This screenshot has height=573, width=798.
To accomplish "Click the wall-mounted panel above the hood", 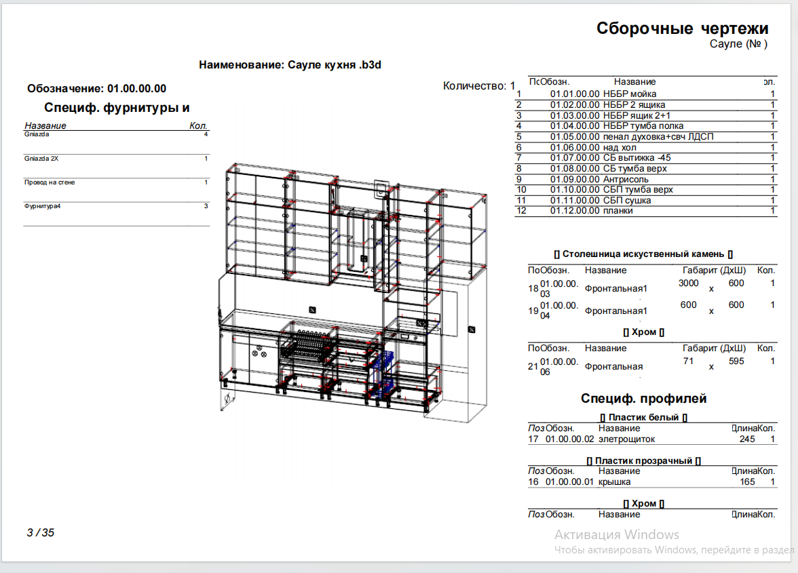I will point(381,189).
